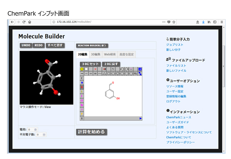231x159 pixels.
Task: Select the carbon C atom button
Action: coord(82,78)
